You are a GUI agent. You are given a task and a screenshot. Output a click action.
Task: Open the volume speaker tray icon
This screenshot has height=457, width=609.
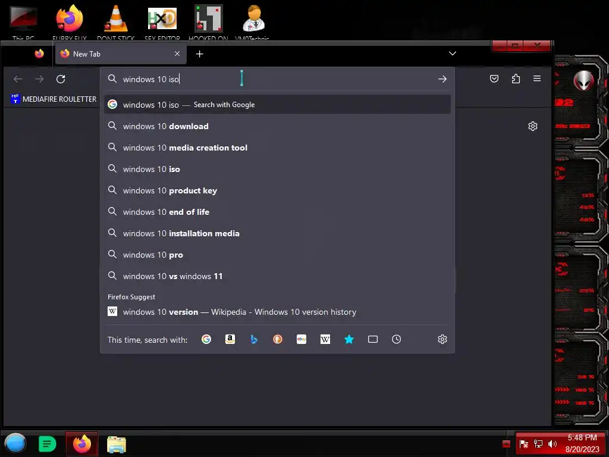tap(553, 443)
